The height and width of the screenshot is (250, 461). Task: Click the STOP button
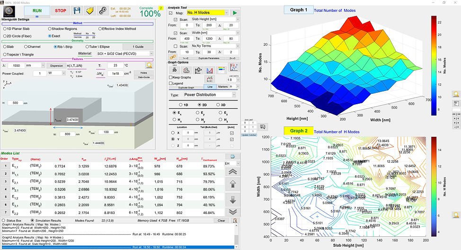[61, 11]
